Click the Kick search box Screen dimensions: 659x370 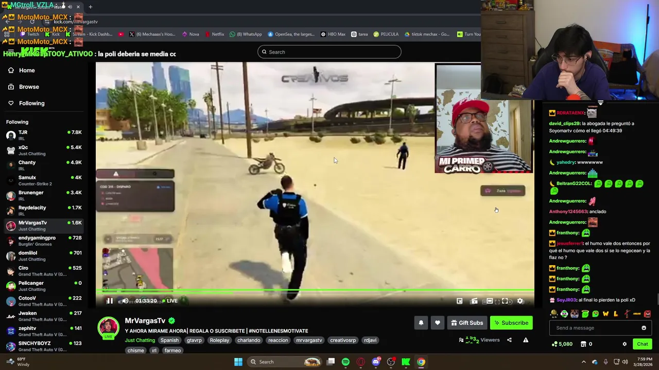[x=329, y=52]
